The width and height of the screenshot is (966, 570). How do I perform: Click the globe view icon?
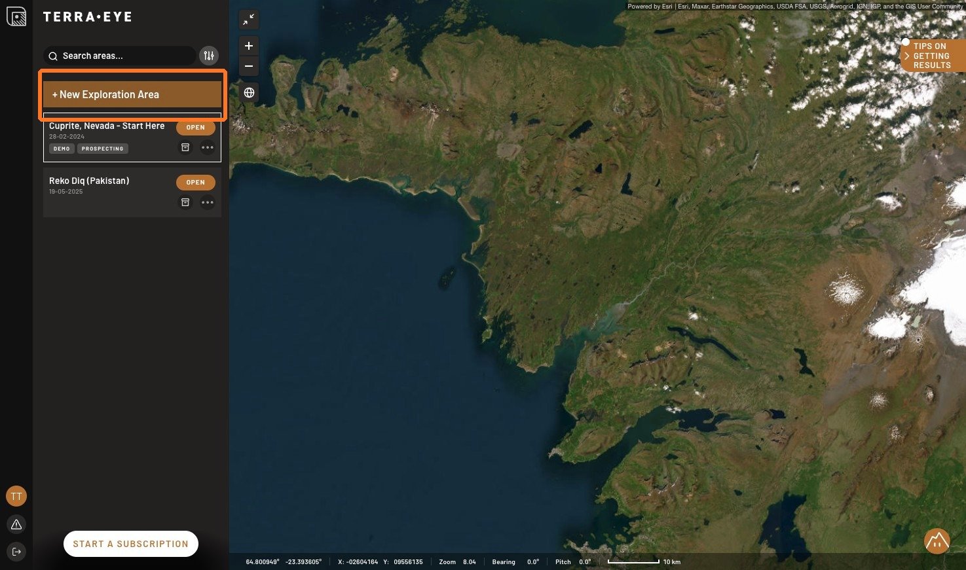coord(249,92)
